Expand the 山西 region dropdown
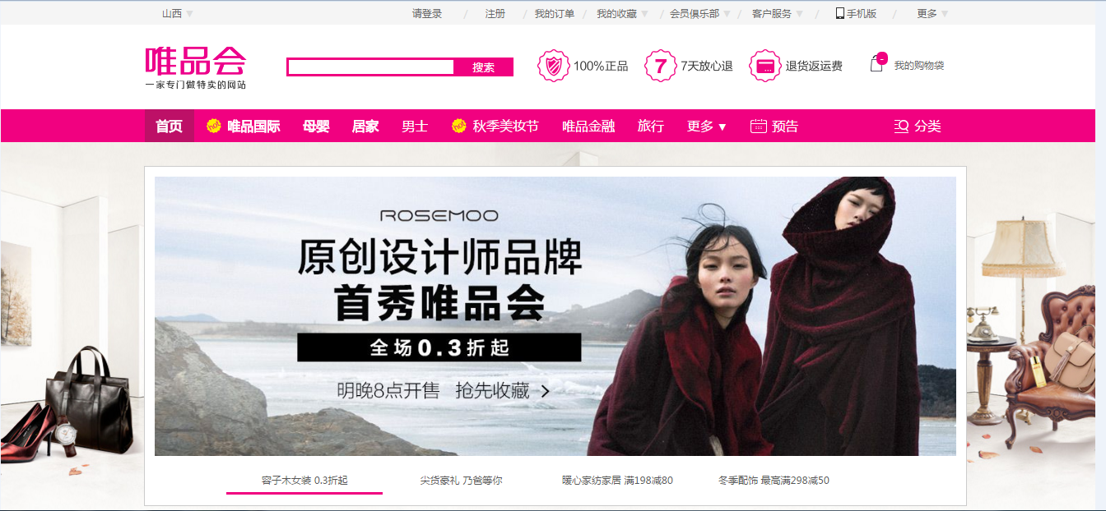Image resolution: width=1106 pixels, height=511 pixels. (x=178, y=13)
